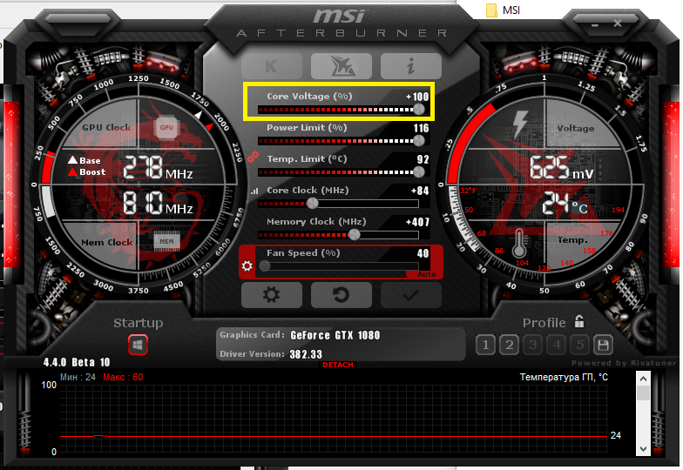Adjust the Core Voltage slider handle

coord(418,110)
